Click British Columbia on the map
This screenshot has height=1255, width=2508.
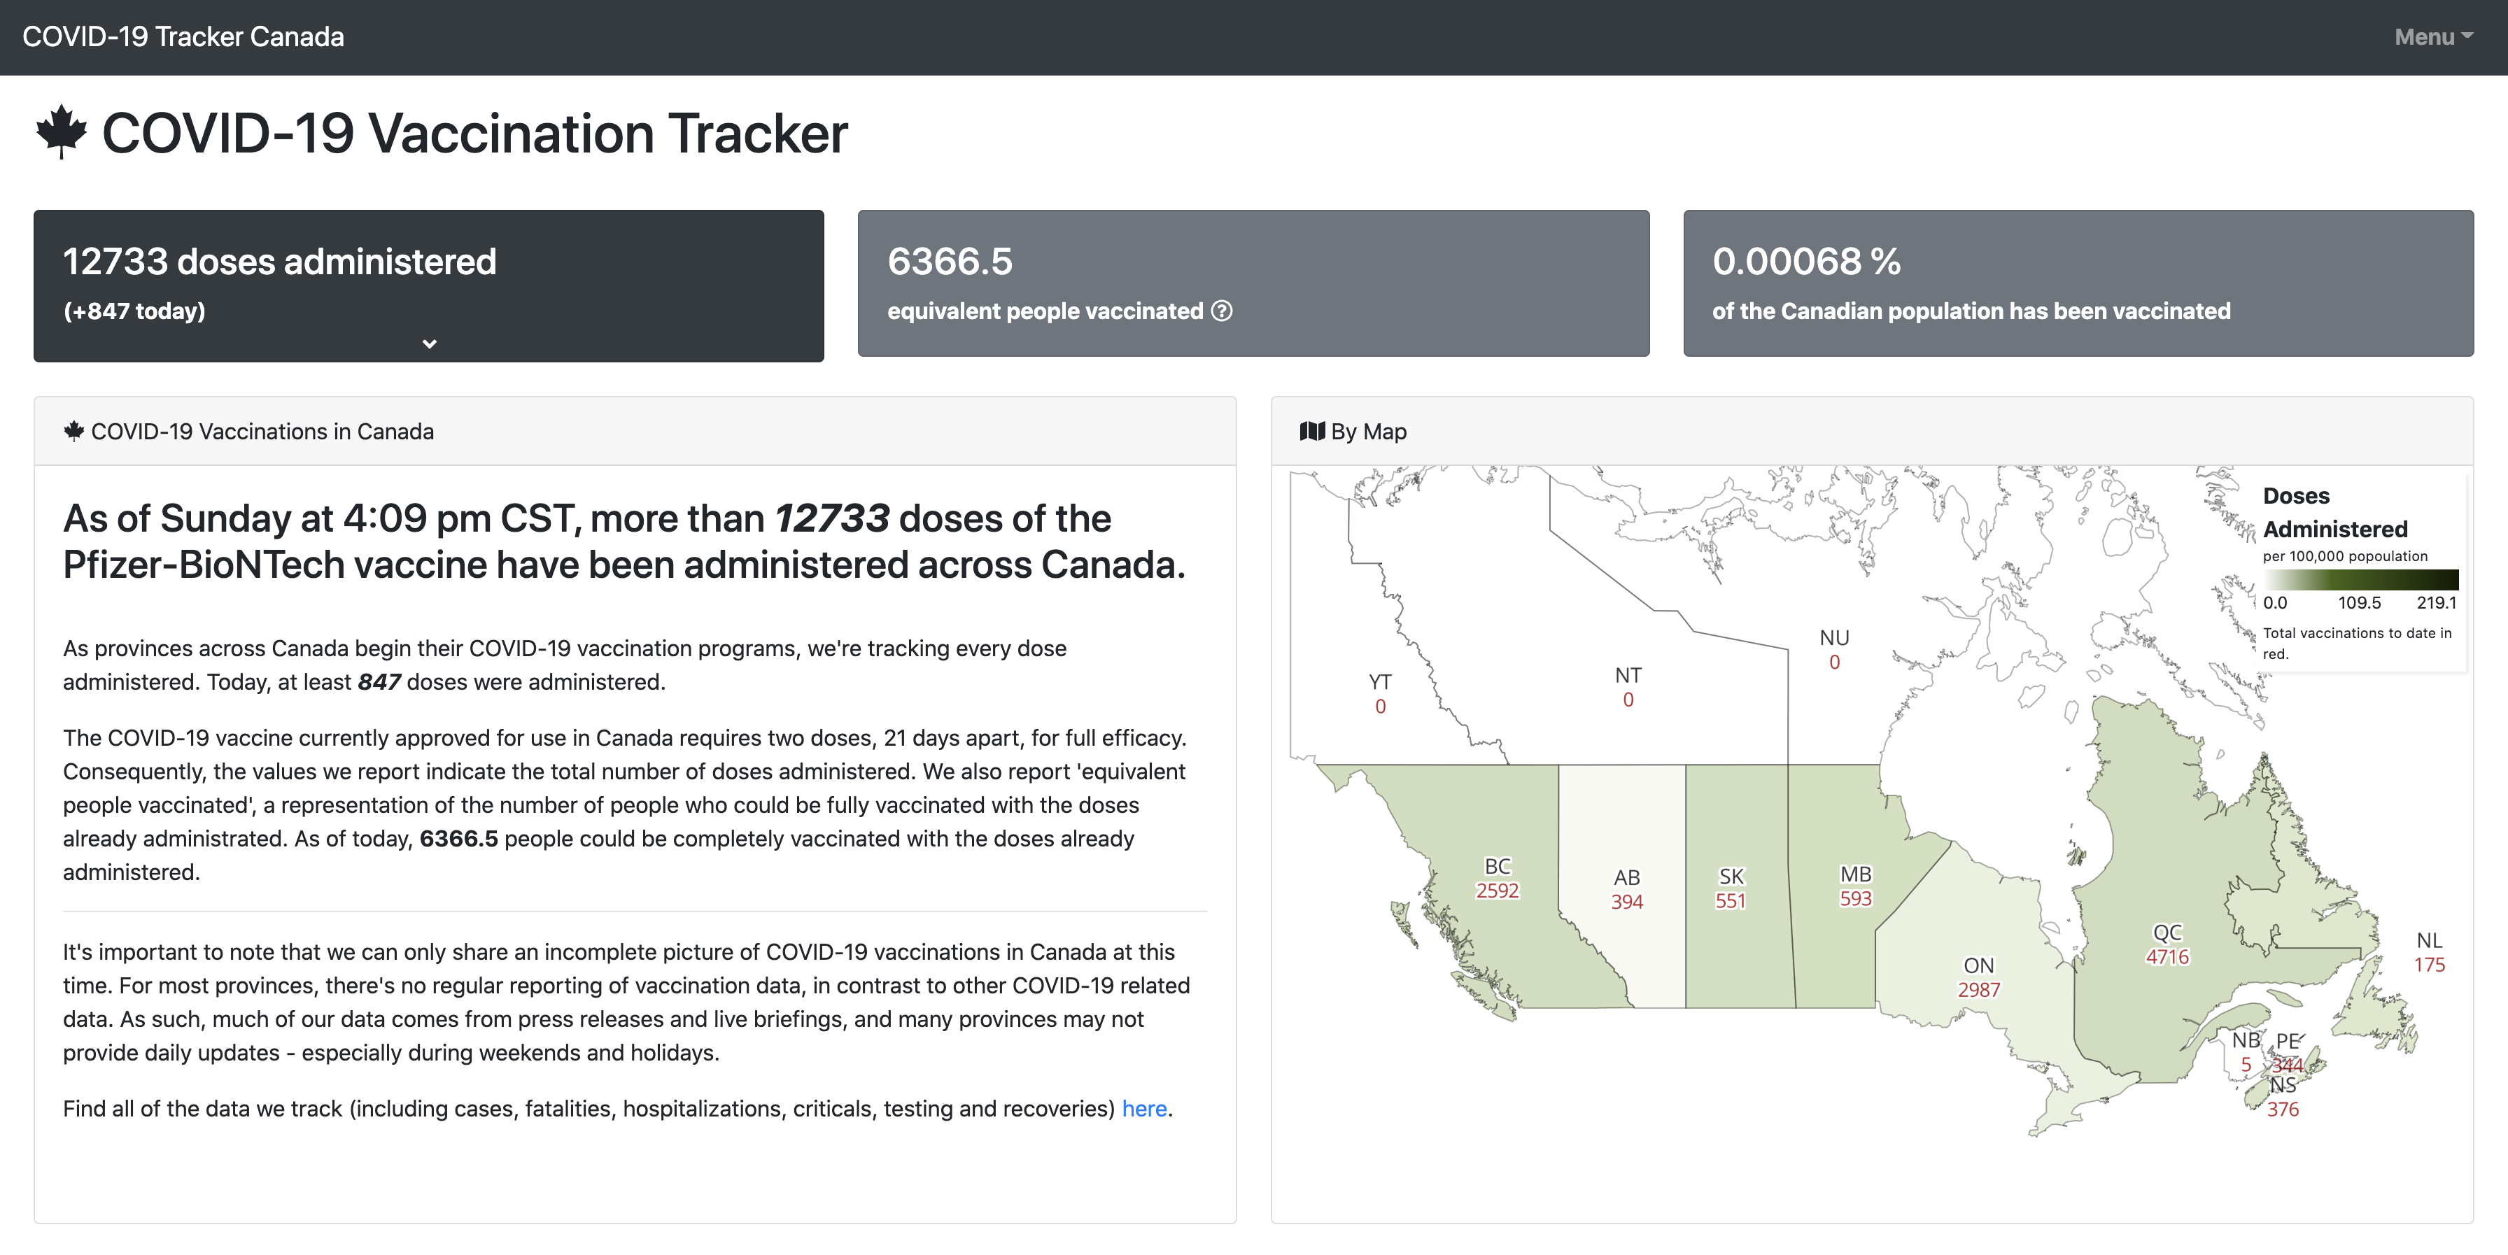pos(1496,878)
